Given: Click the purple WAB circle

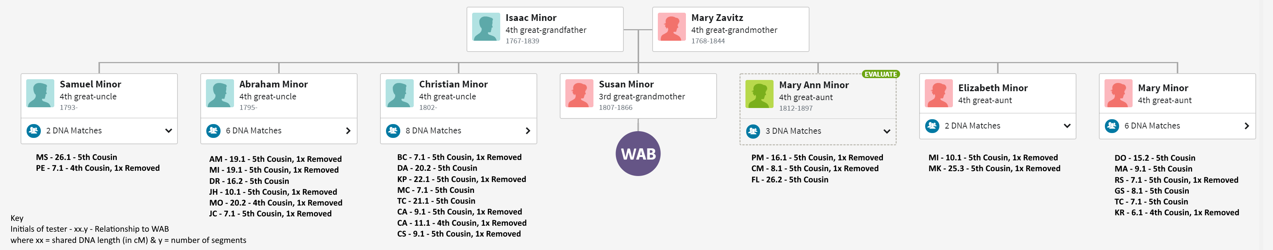Looking at the screenshot, I should click(x=638, y=153).
